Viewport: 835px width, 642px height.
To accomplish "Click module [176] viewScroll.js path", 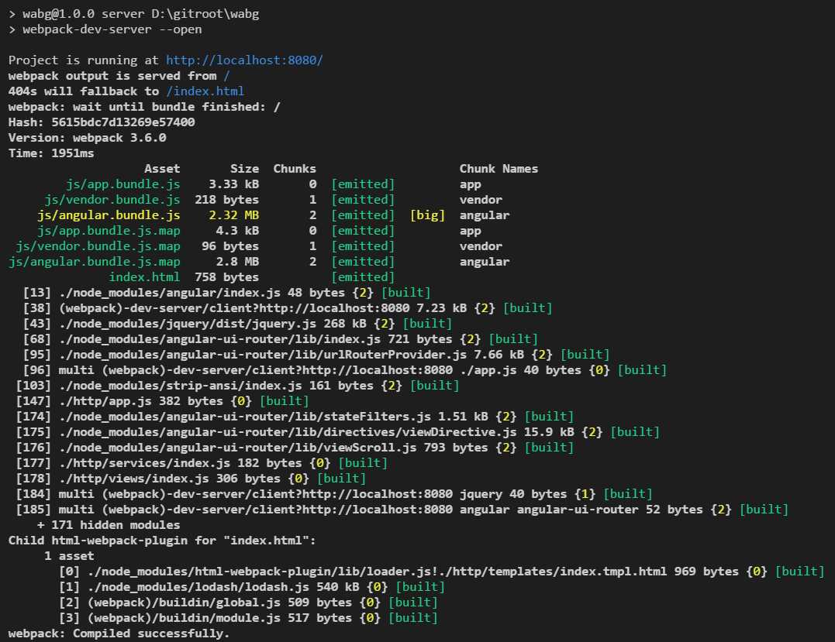I will (237, 447).
